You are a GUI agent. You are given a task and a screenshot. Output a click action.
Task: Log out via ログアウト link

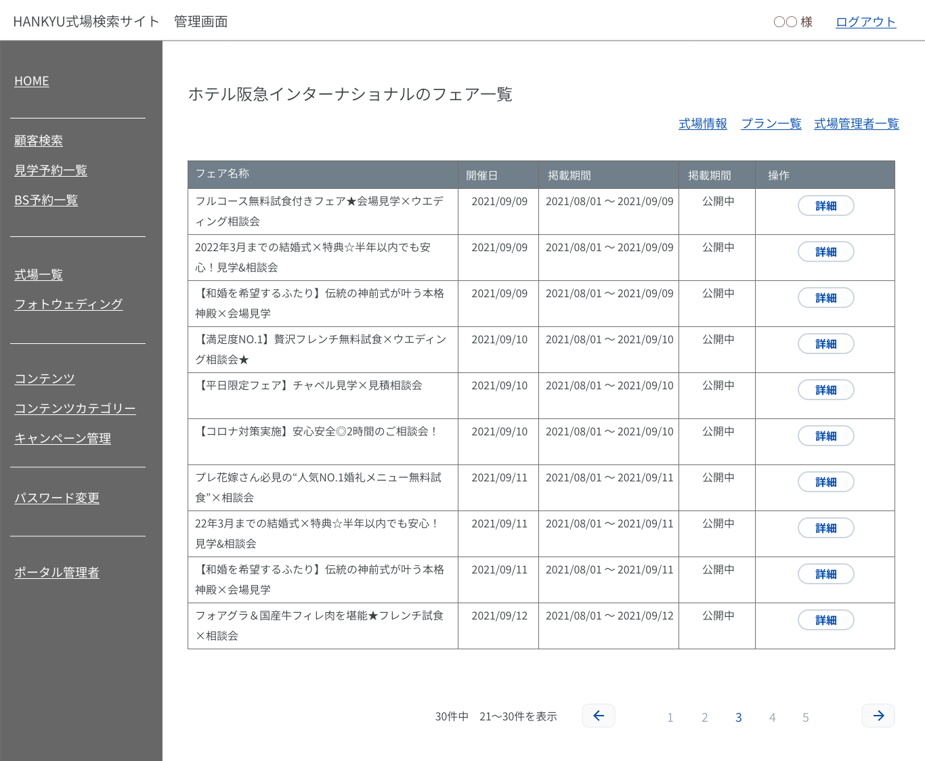[x=865, y=22]
